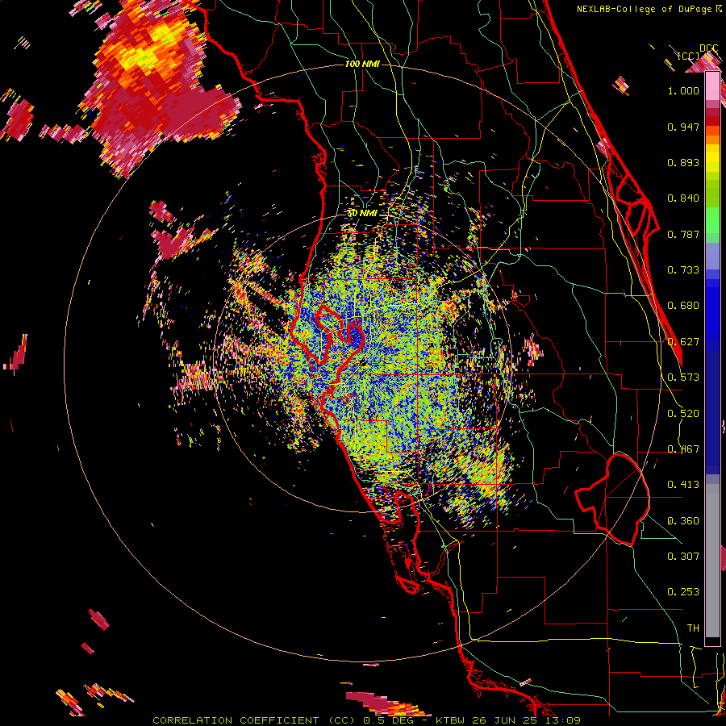Select the 0.787 scale value
This screenshot has height=726, width=726.
pyautogui.click(x=683, y=234)
